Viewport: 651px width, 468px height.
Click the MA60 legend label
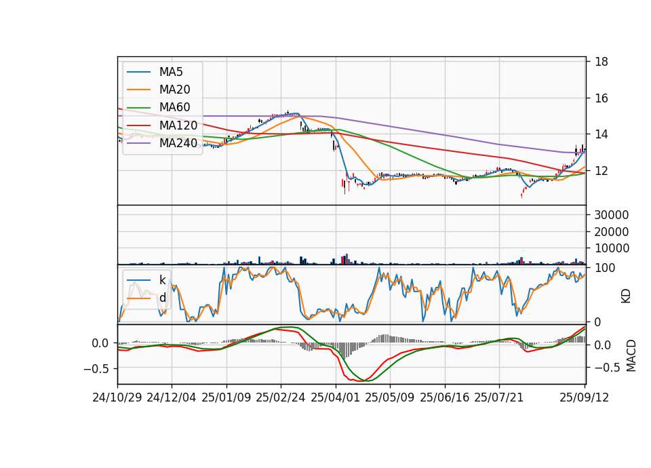(x=174, y=107)
